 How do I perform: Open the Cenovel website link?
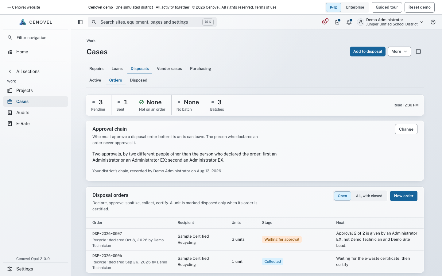pyautogui.click(x=24, y=7)
